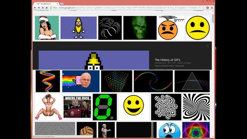Click the 'Search by image' link
Viewport: 247px width, 139px height.
point(184,63)
